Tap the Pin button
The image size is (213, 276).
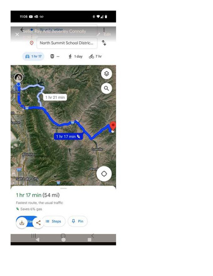[78, 221]
